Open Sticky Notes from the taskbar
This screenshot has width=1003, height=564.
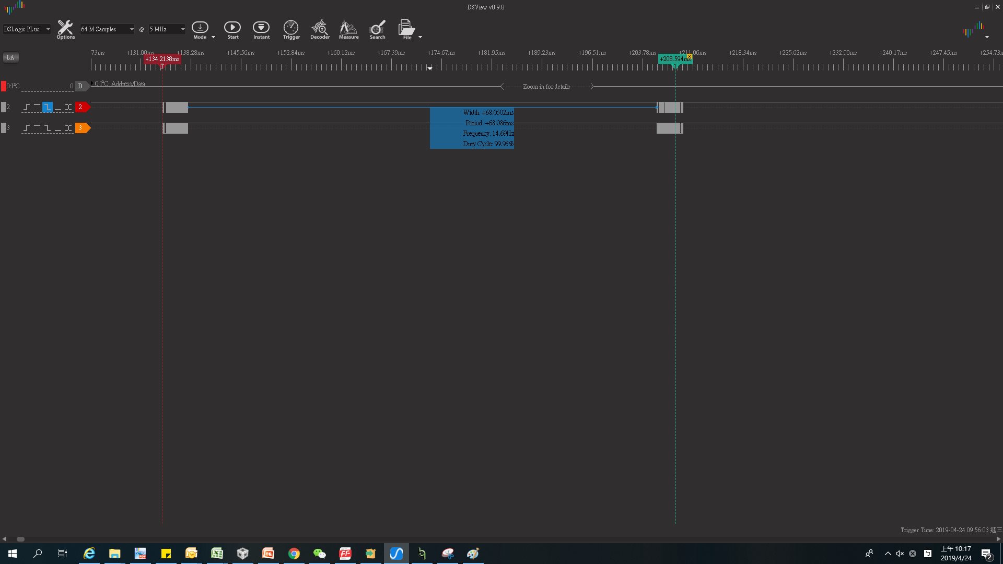[166, 554]
